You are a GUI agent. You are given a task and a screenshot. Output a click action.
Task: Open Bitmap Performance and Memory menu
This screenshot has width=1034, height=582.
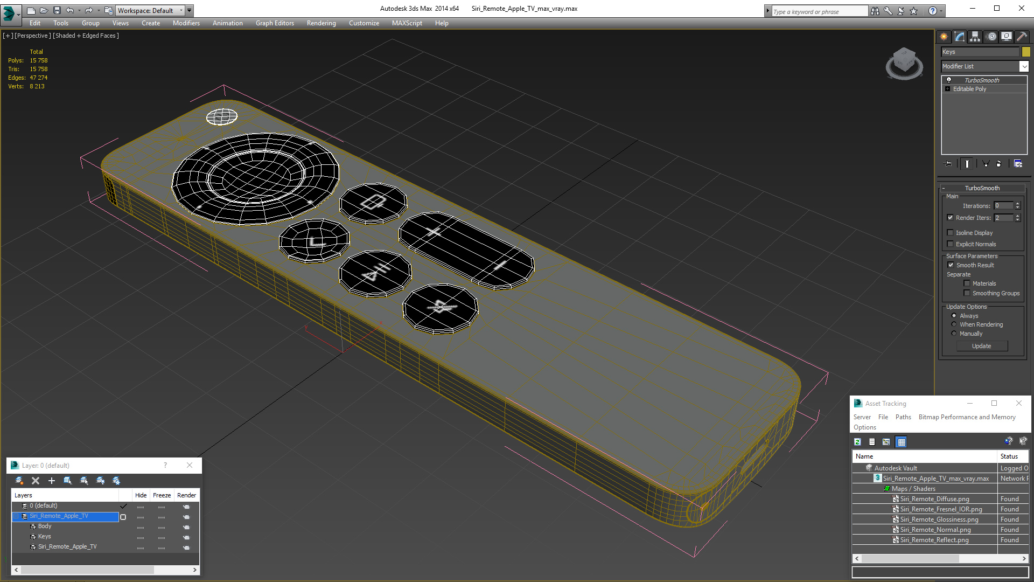(967, 417)
